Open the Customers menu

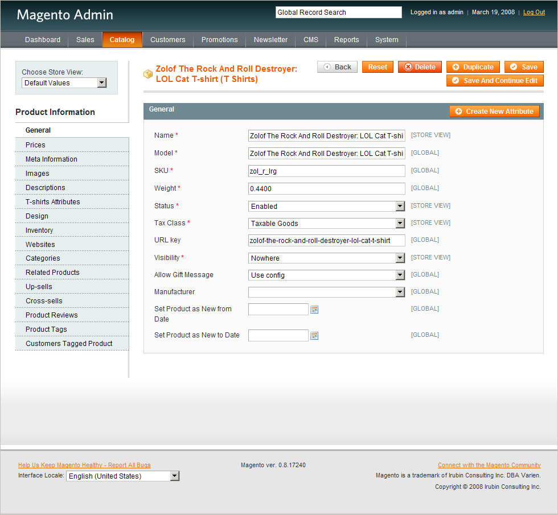click(168, 40)
